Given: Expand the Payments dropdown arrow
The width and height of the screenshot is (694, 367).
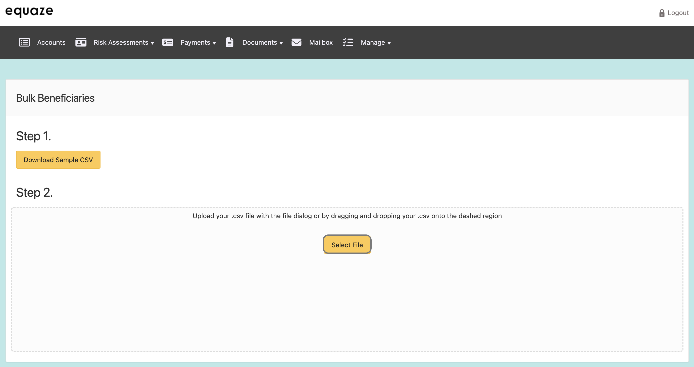Looking at the screenshot, I should (x=214, y=43).
